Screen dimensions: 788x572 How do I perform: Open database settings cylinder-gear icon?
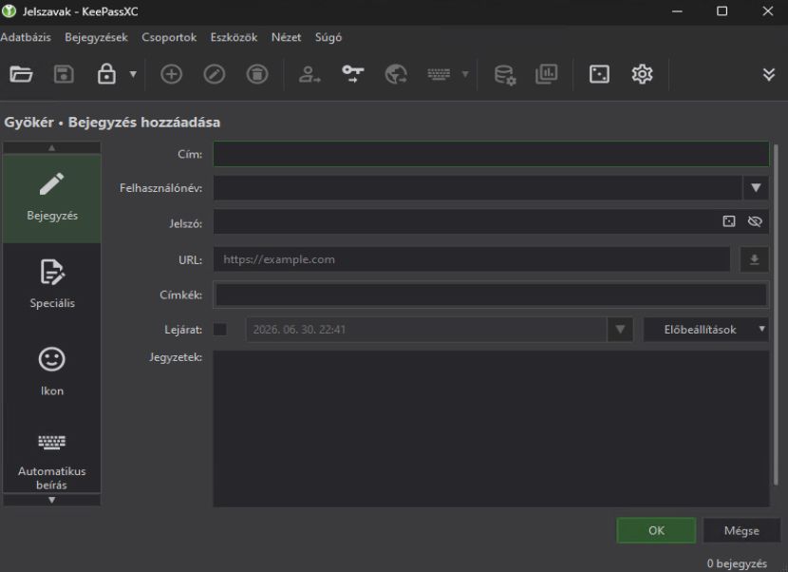(x=504, y=74)
